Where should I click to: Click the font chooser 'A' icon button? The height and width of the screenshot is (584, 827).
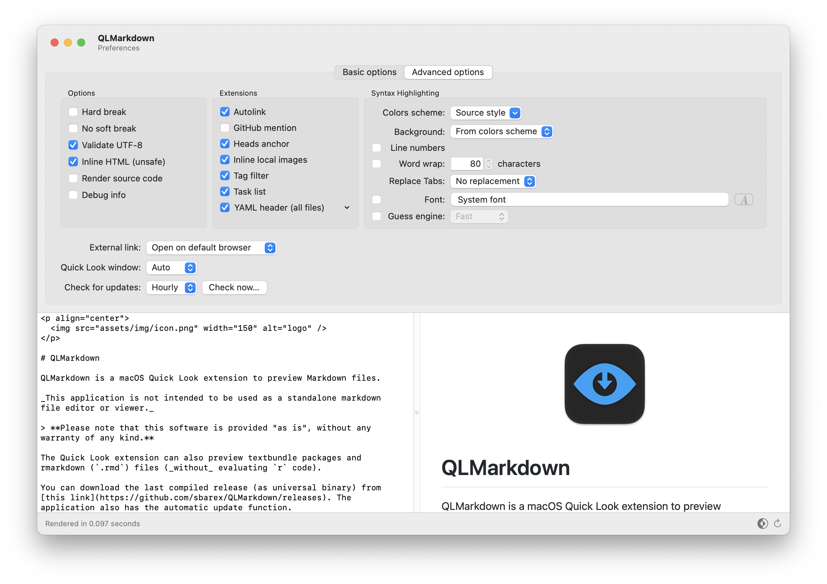pyautogui.click(x=744, y=200)
